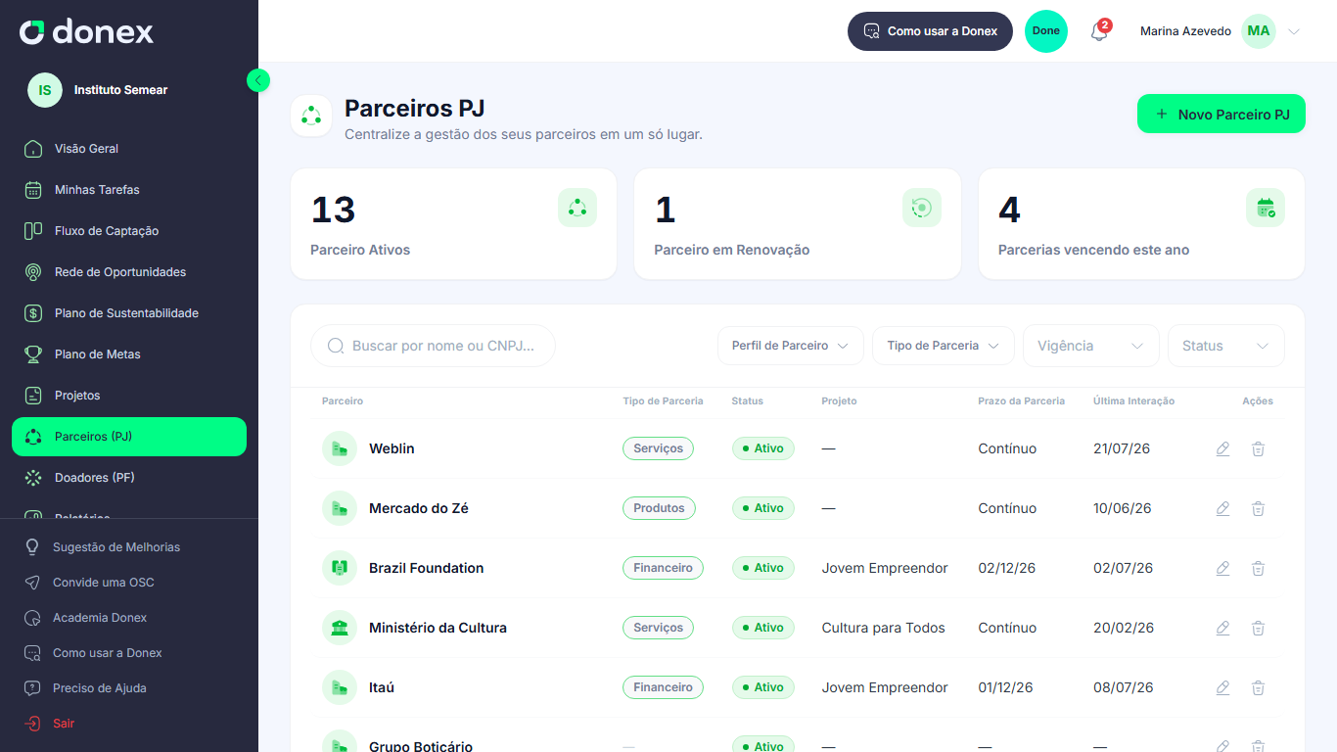Open the Instituto Semear organization avatar

pos(45,90)
